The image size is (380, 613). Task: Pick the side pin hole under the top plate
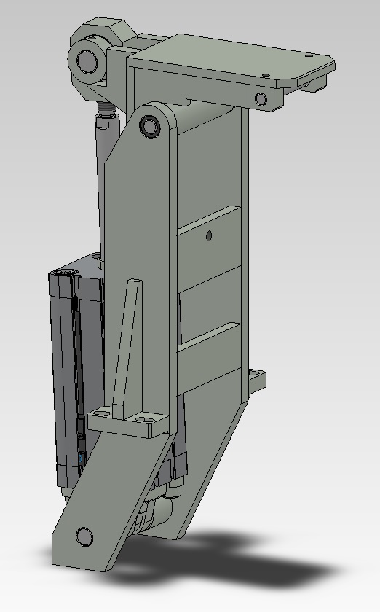tap(261, 98)
